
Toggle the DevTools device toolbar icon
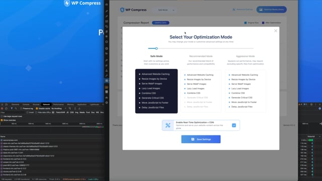7,105
